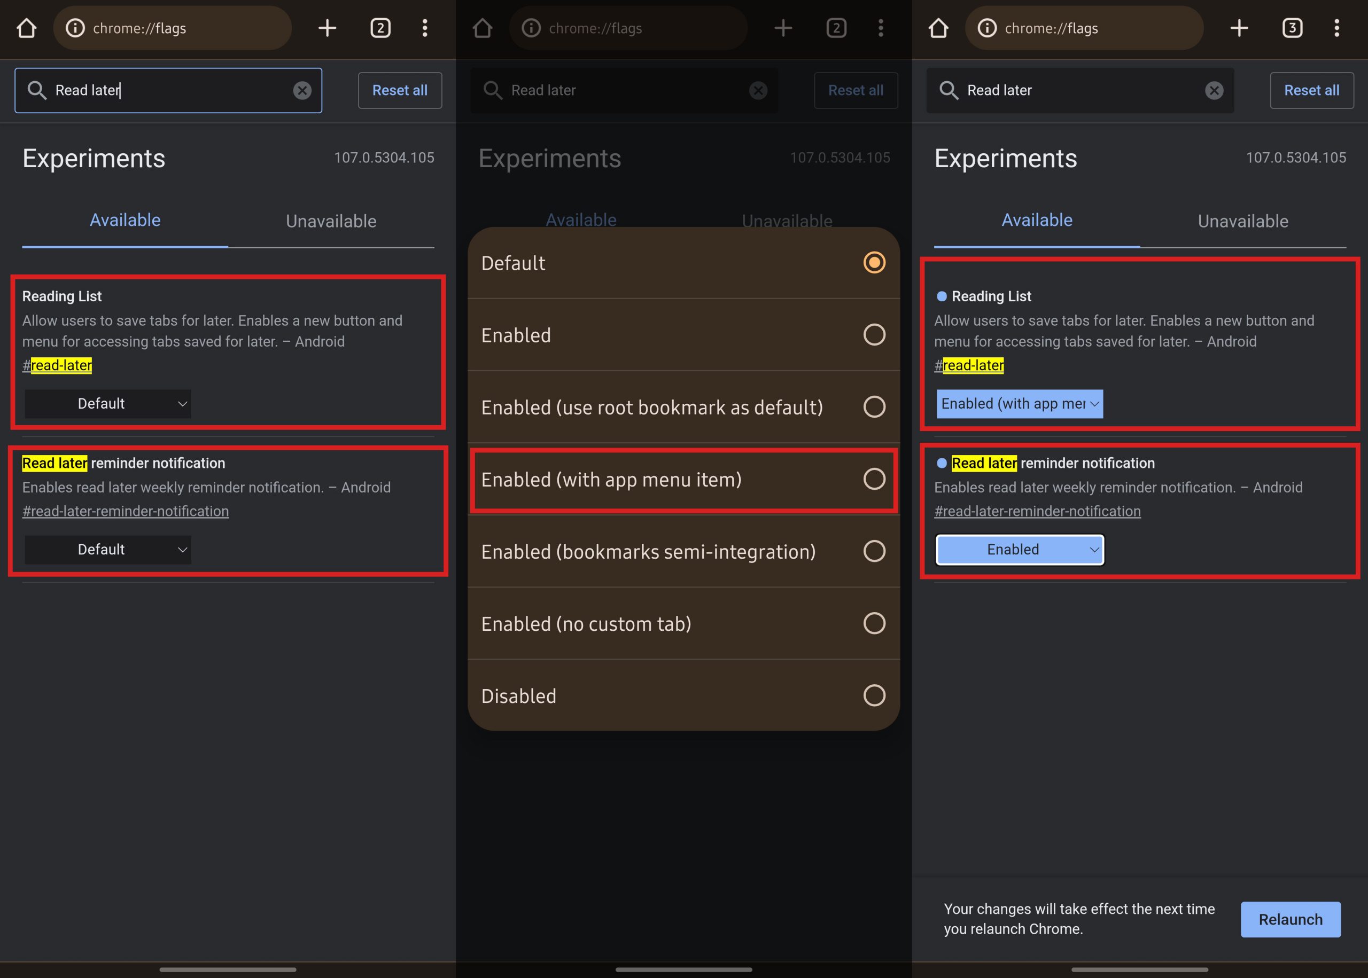
Task: Tap home icon in left screenshot
Action: (x=26, y=28)
